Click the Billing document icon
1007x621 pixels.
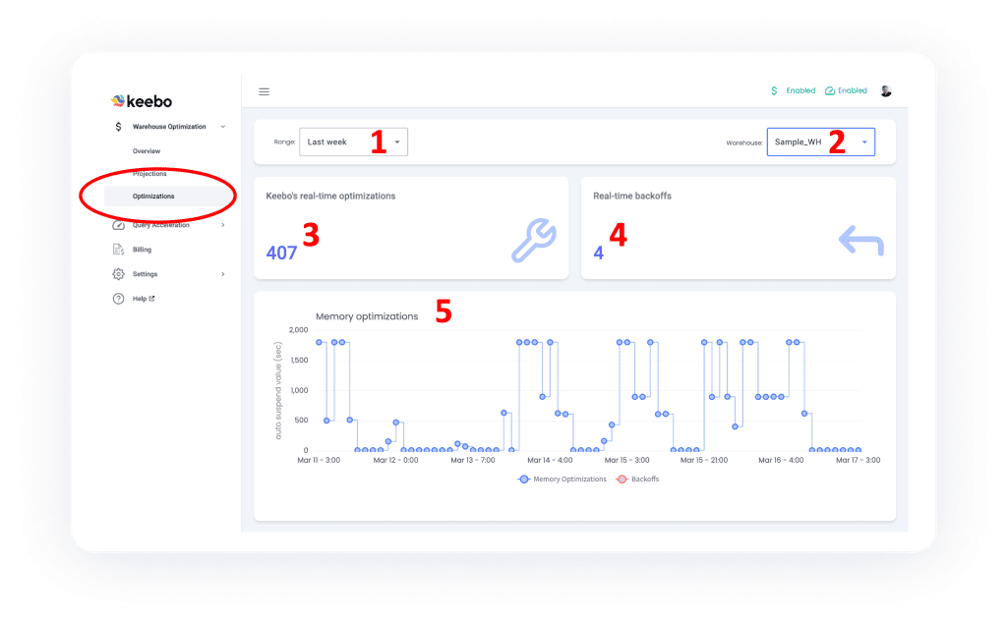click(118, 250)
